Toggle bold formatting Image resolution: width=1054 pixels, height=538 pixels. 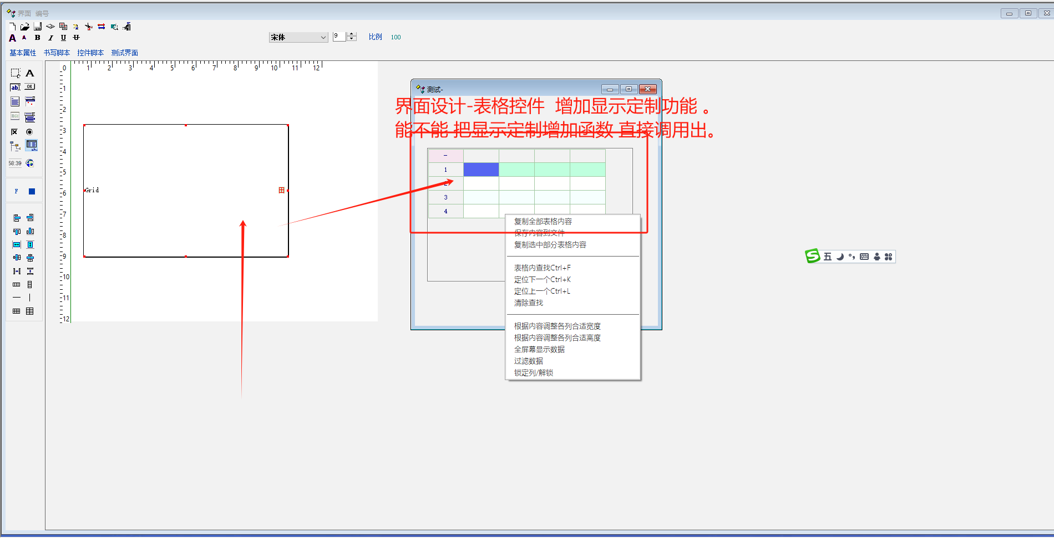[37, 38]
